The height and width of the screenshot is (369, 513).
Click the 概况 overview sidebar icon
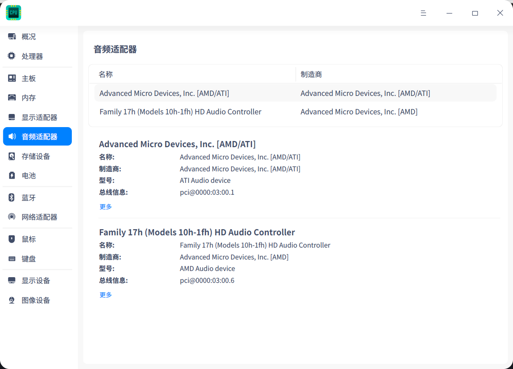coord(12,36)
